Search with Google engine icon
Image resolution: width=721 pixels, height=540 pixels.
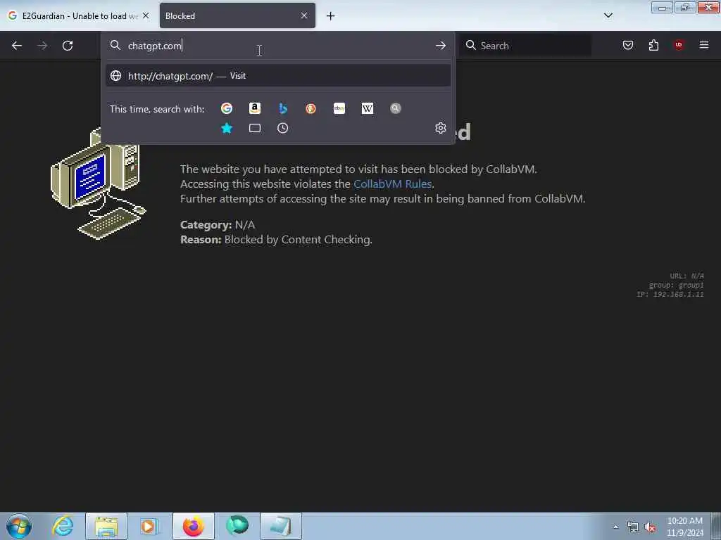click(227, 108)
